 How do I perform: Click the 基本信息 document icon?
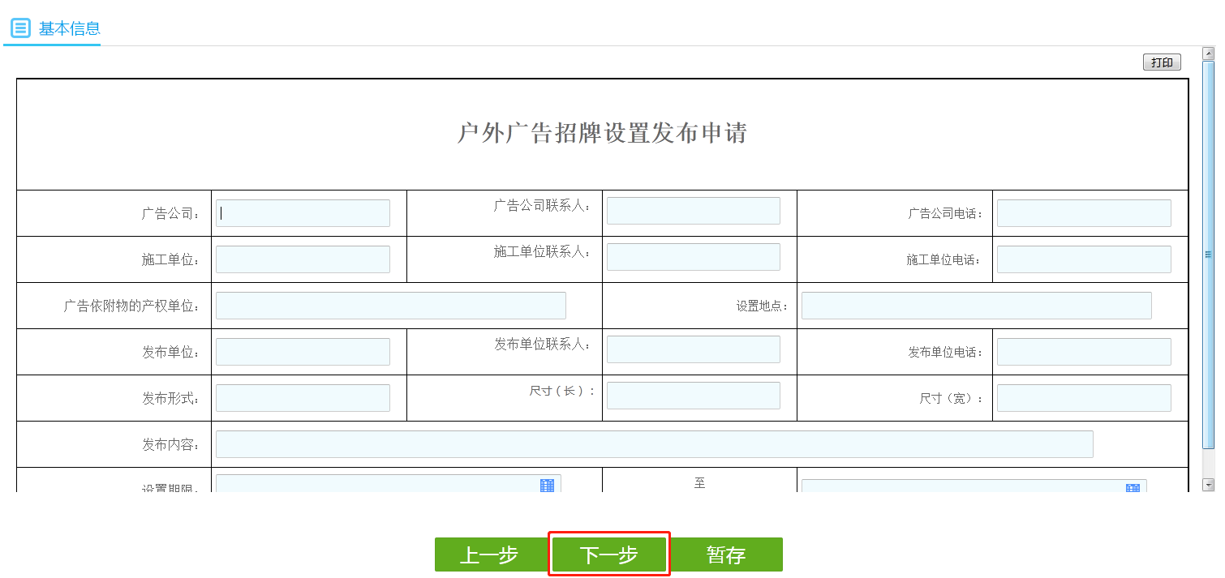(19, 28)
